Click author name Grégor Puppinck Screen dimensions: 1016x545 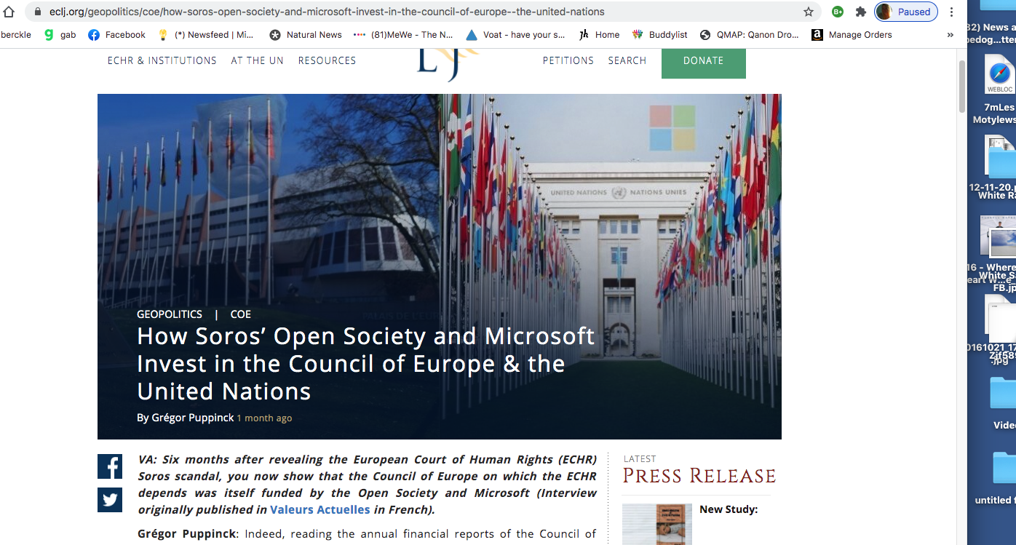click(193, 418)
